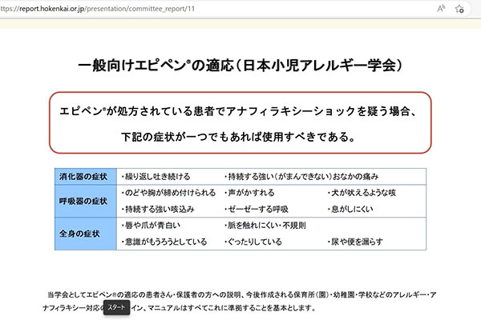Select the 消化器の症状 row header
The height and width of the screenshot is (320, 481).
tap(83, 176)
